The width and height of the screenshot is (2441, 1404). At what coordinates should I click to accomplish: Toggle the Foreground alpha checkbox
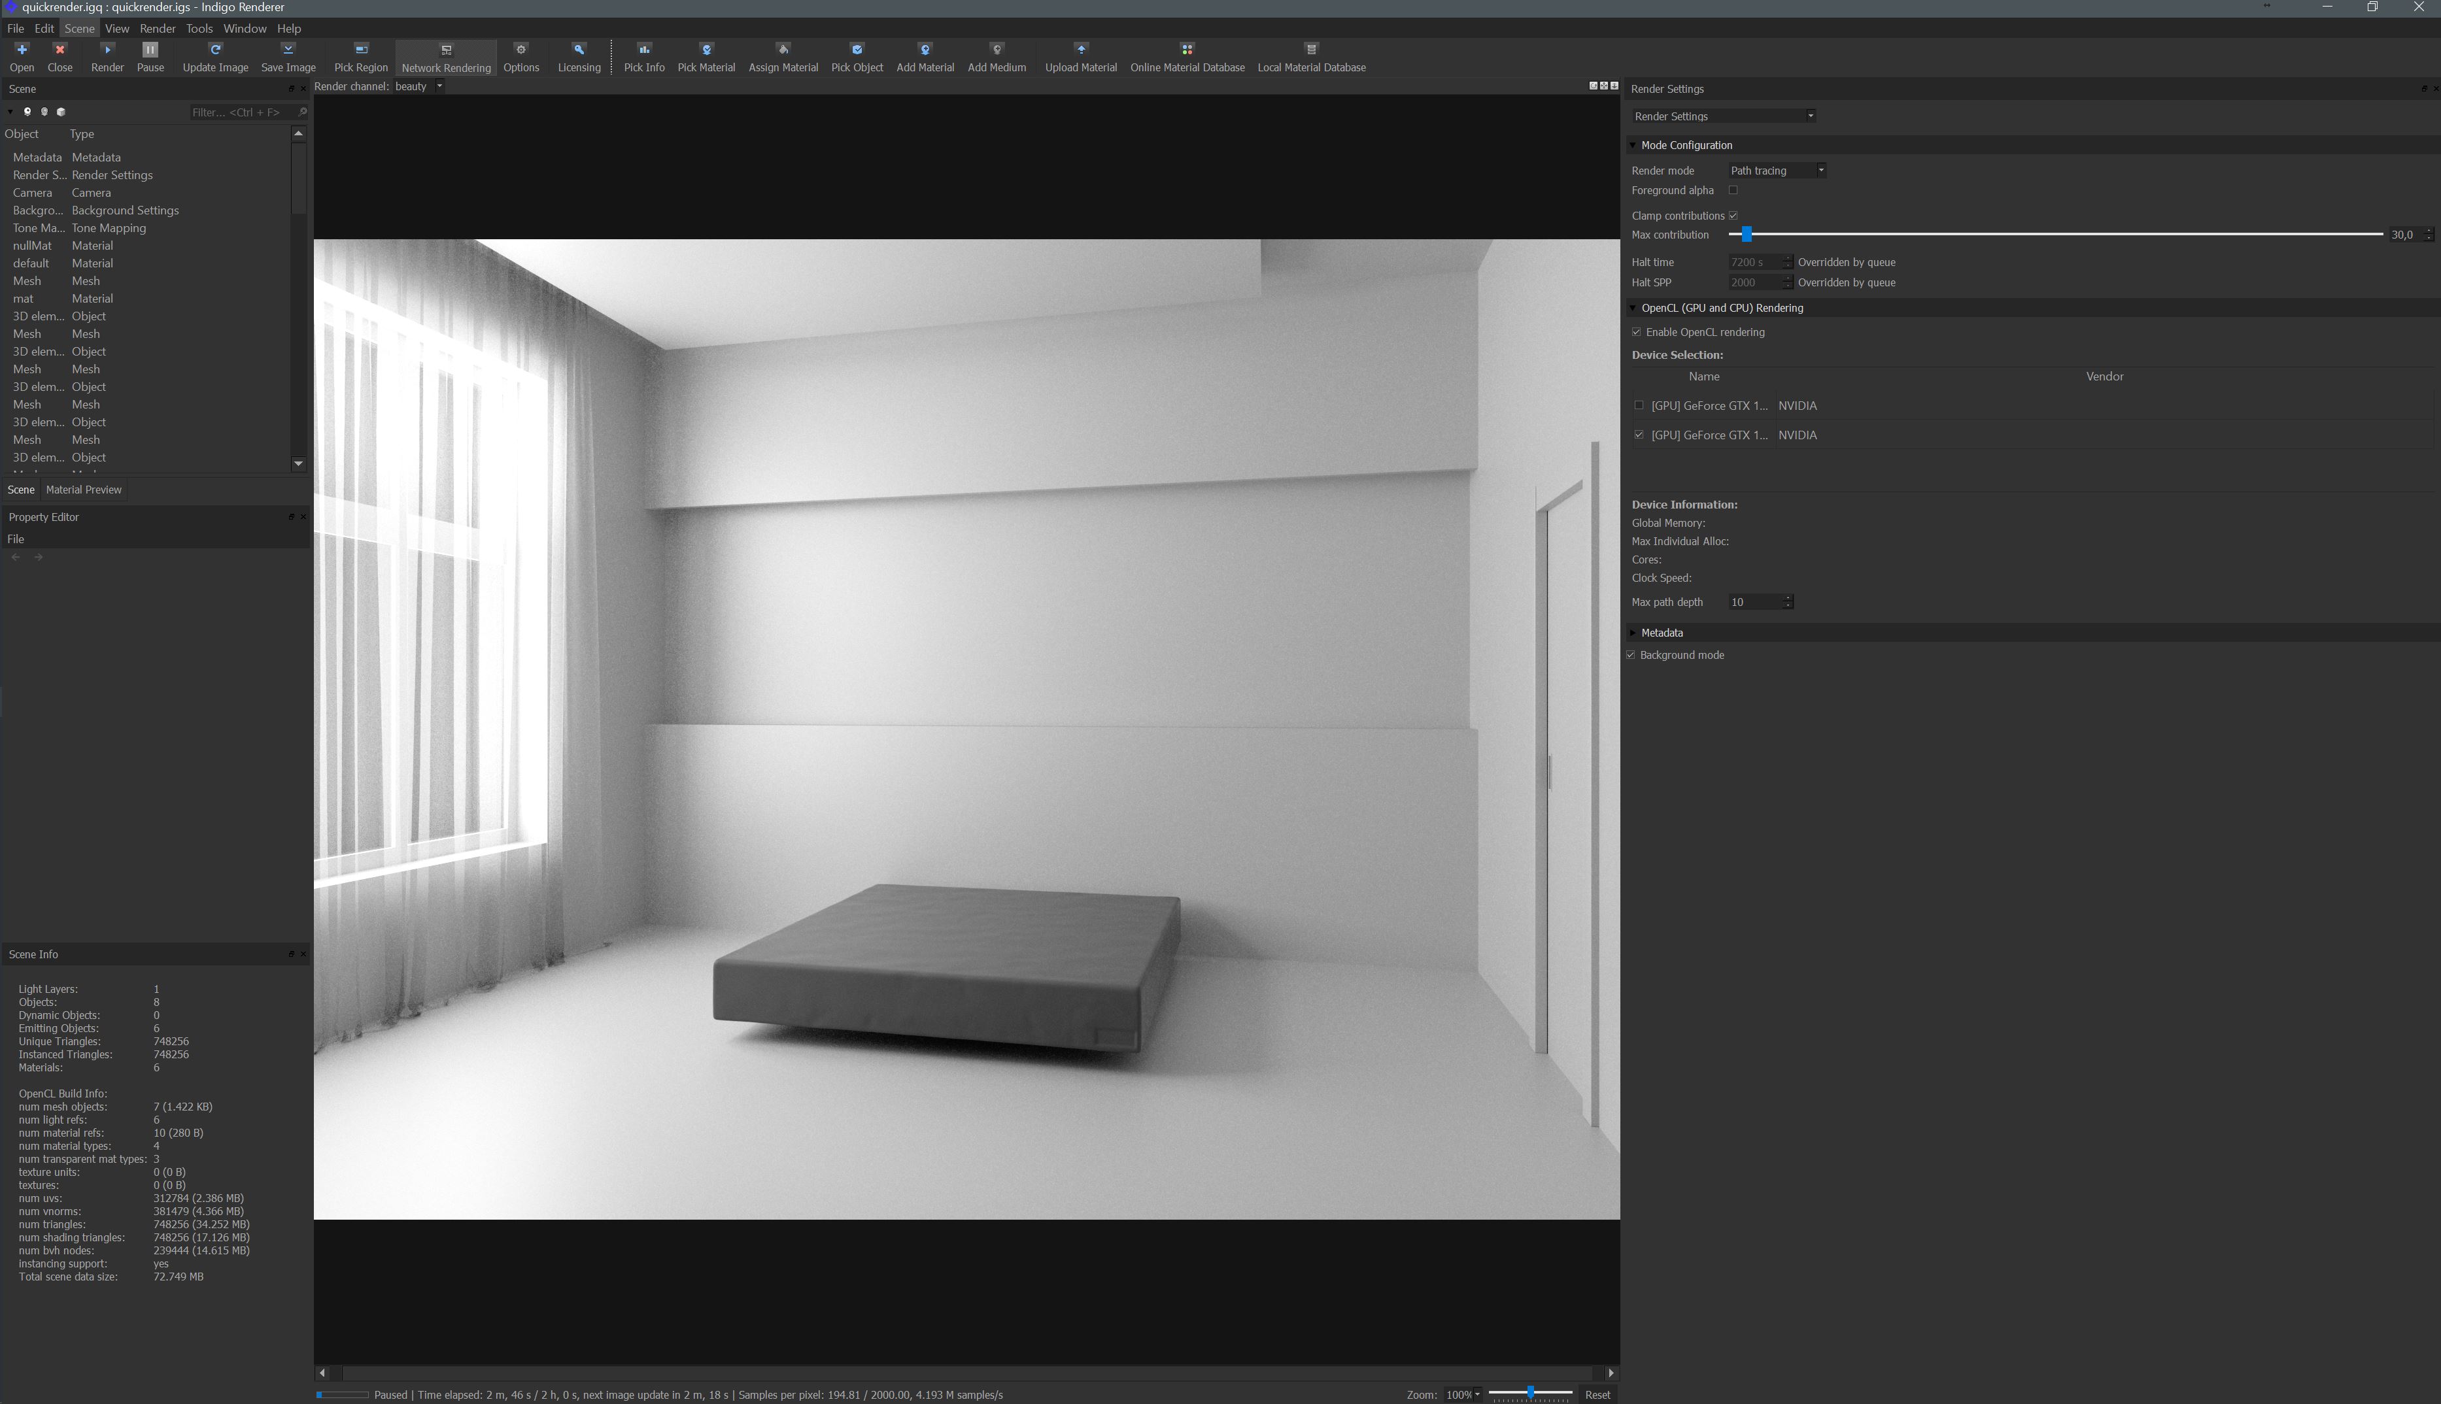(x=1733, y=190)
